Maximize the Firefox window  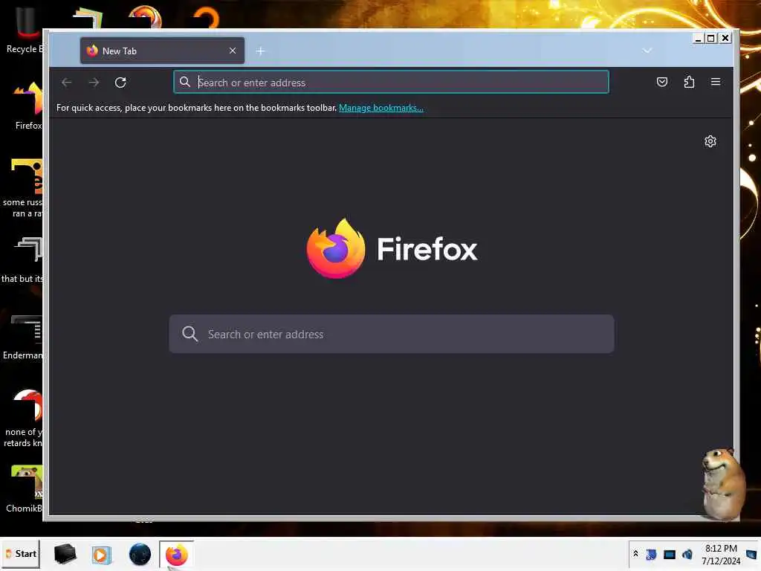pyautogui.click(x=711, y=39)
